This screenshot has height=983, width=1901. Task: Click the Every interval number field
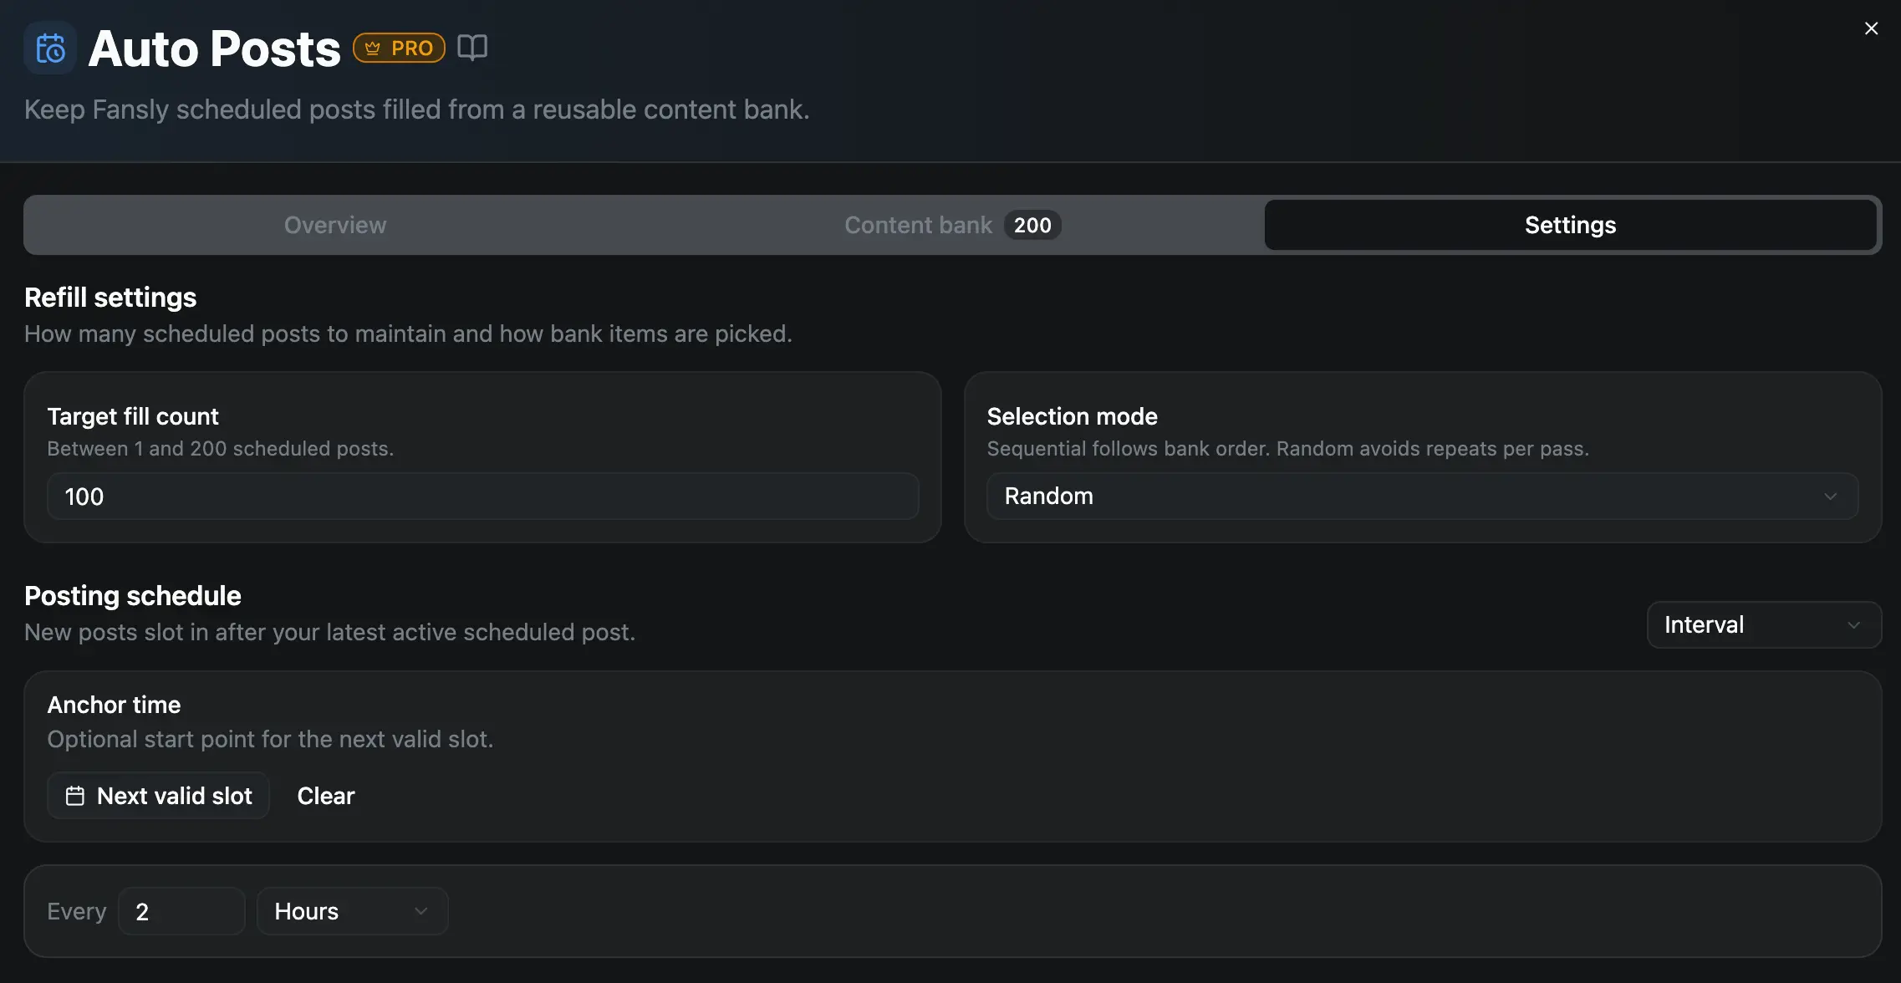tap(181, 911)
